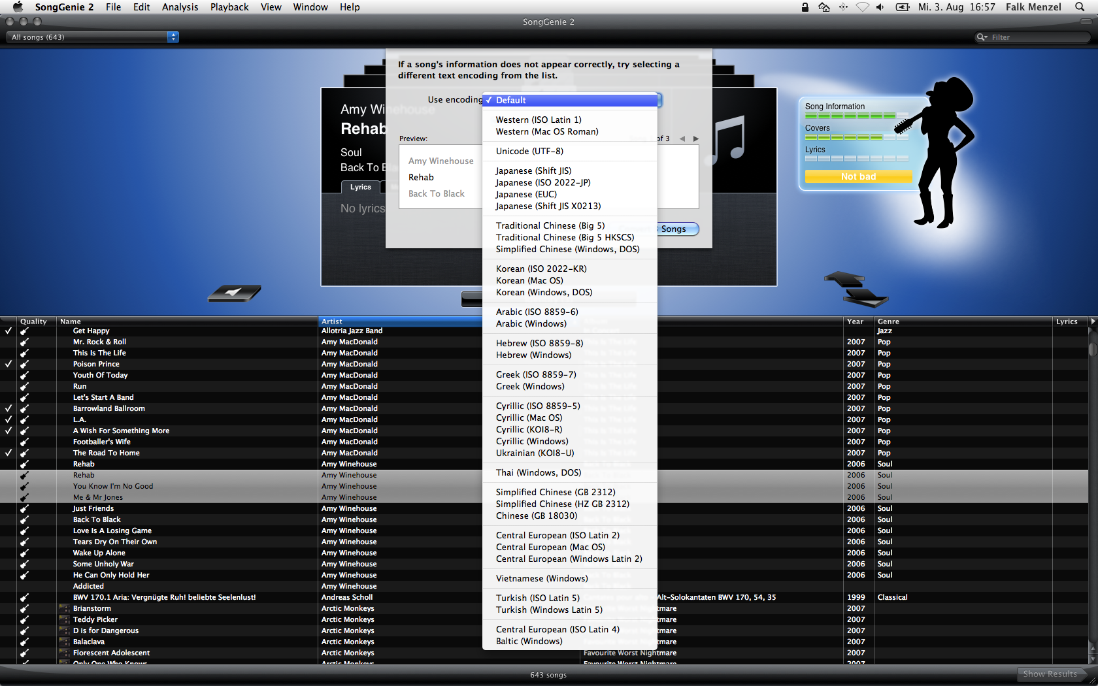Viewport: 1098px width, 686px height.
Task: Switch to the Lyrics tab
Action: 361,188
